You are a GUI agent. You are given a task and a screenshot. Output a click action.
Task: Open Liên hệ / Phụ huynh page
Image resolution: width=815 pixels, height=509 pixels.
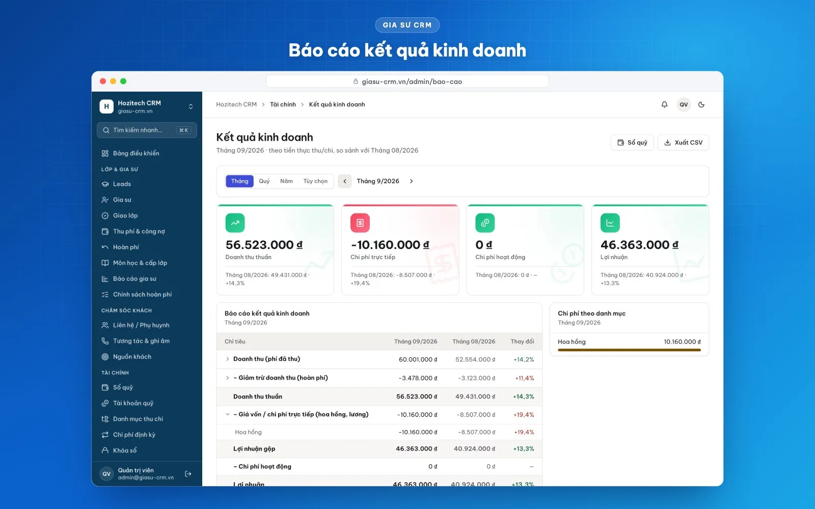(x=147, y=325)
